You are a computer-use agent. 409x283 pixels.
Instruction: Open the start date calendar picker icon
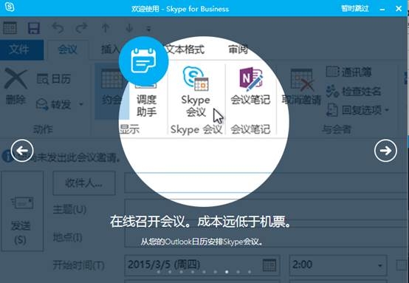pyautogui.click(x=269, y=265)
